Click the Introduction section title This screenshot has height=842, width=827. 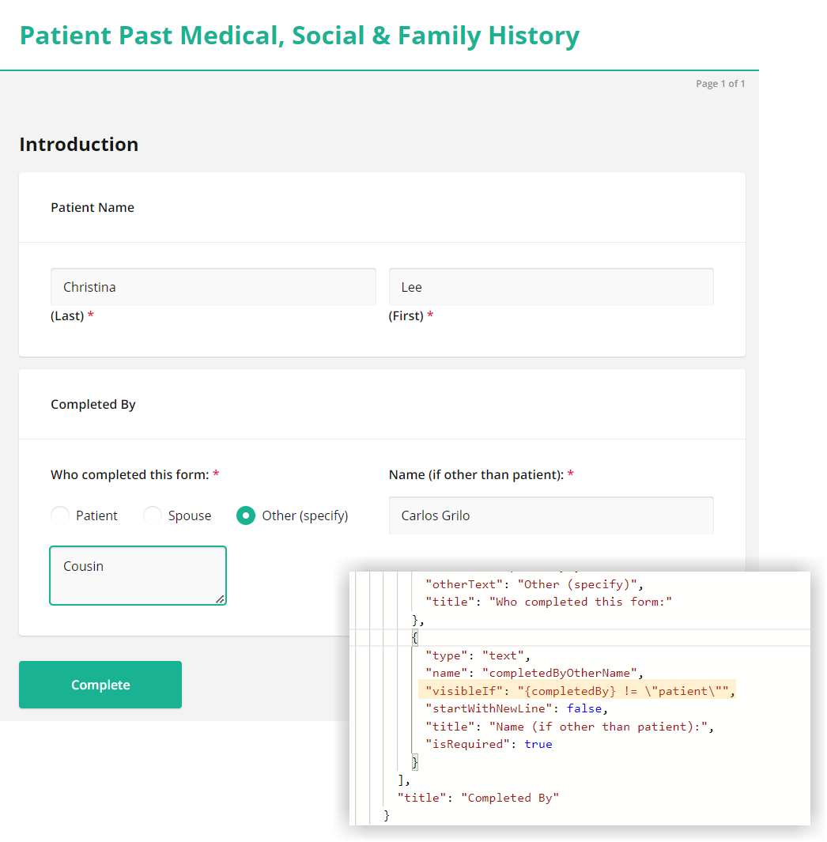pyautogui.click(x=78, y=144)
